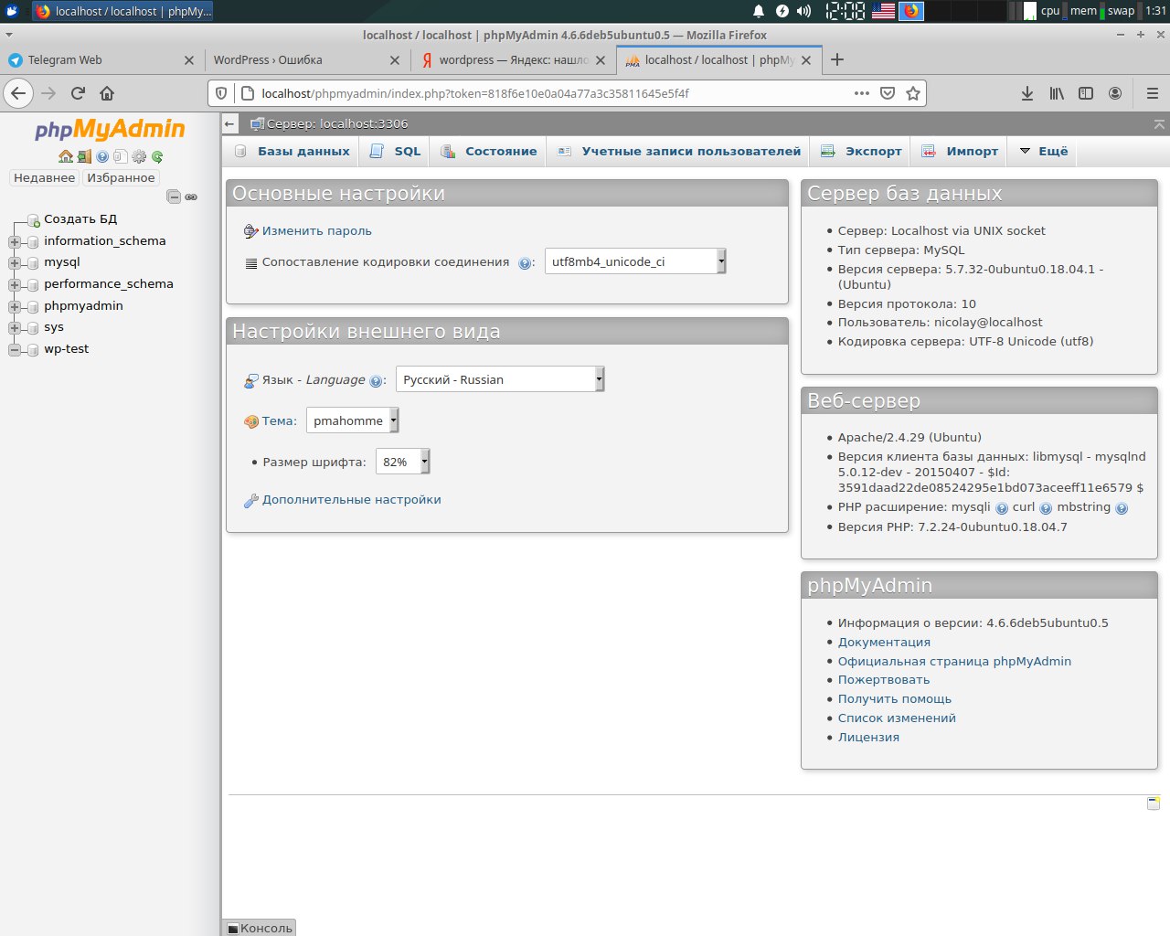Image resolution: width=1170 pixels, height=936 pixels.
Task: Save page to Pocket
Action: point(887,93)
